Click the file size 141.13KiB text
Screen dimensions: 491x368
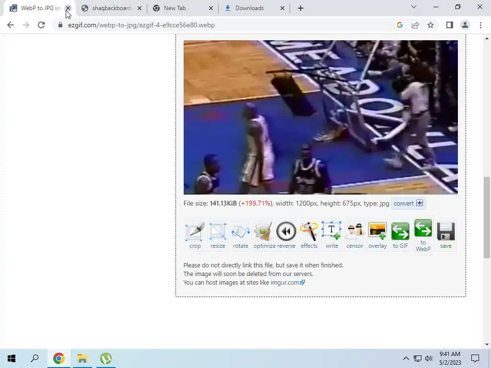pyautogui.click(x=223, y=203)
